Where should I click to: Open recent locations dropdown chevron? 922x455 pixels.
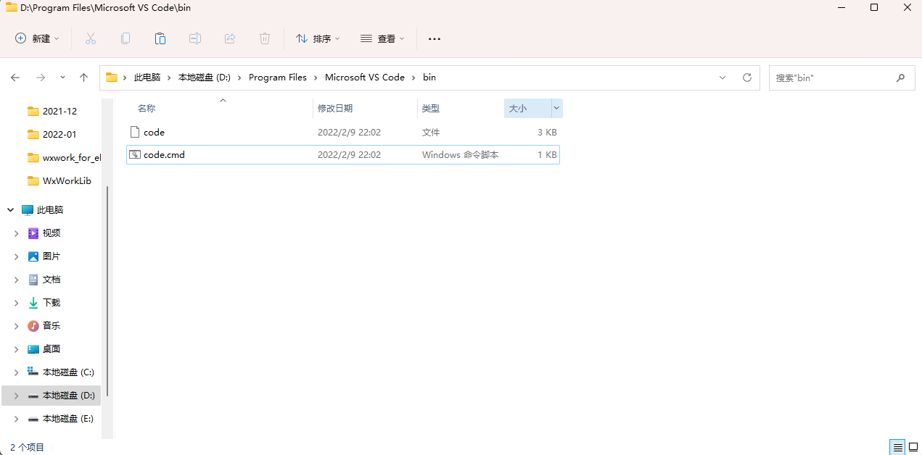(x=62, y=78)
